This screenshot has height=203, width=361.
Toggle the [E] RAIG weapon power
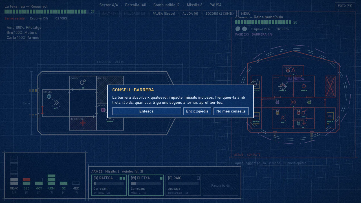click(183, 185)
